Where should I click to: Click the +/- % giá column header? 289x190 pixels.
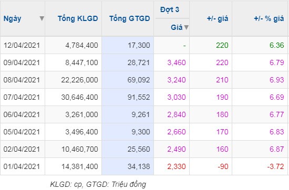coord(269,18)
